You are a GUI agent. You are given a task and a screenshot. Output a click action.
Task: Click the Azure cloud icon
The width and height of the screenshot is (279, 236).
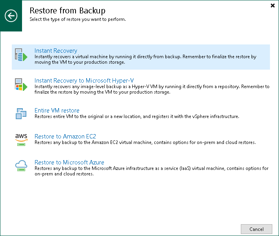tap(21, 166)
